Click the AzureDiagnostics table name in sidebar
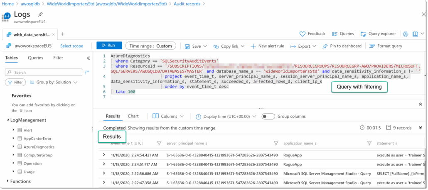The height and width of the screenshot is (190, 428). tap(39, 147)
